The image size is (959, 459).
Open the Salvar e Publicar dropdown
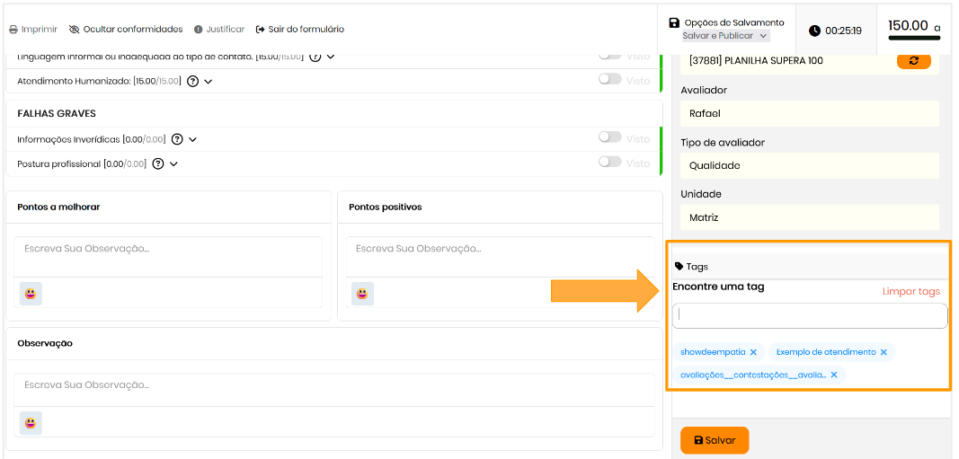[x=725, y=36]
